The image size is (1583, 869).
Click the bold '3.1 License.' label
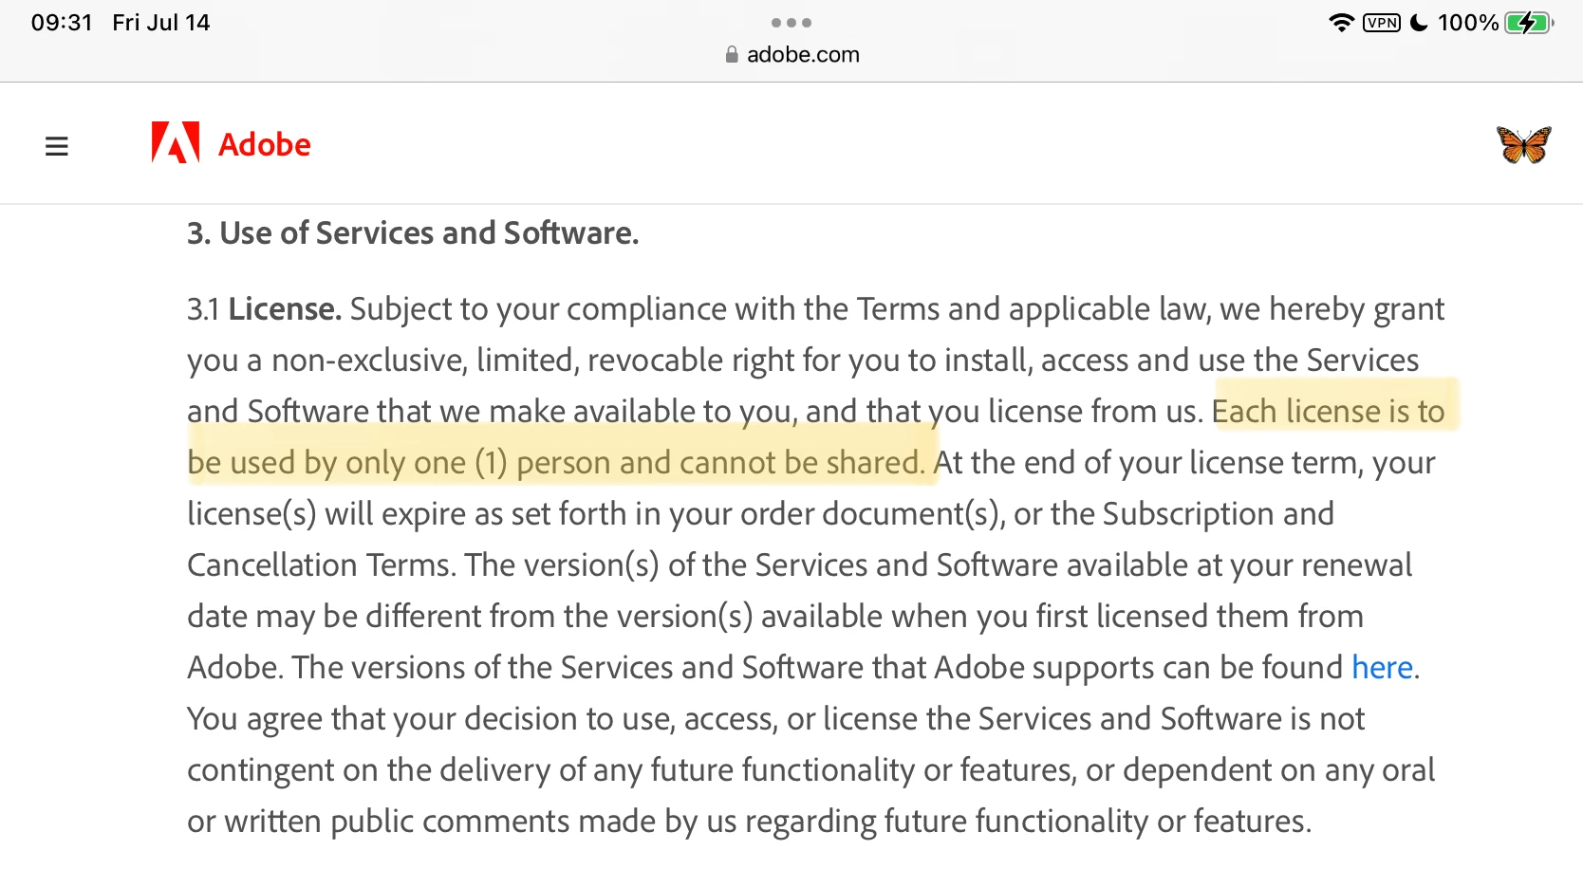click(x=264, y=309)
